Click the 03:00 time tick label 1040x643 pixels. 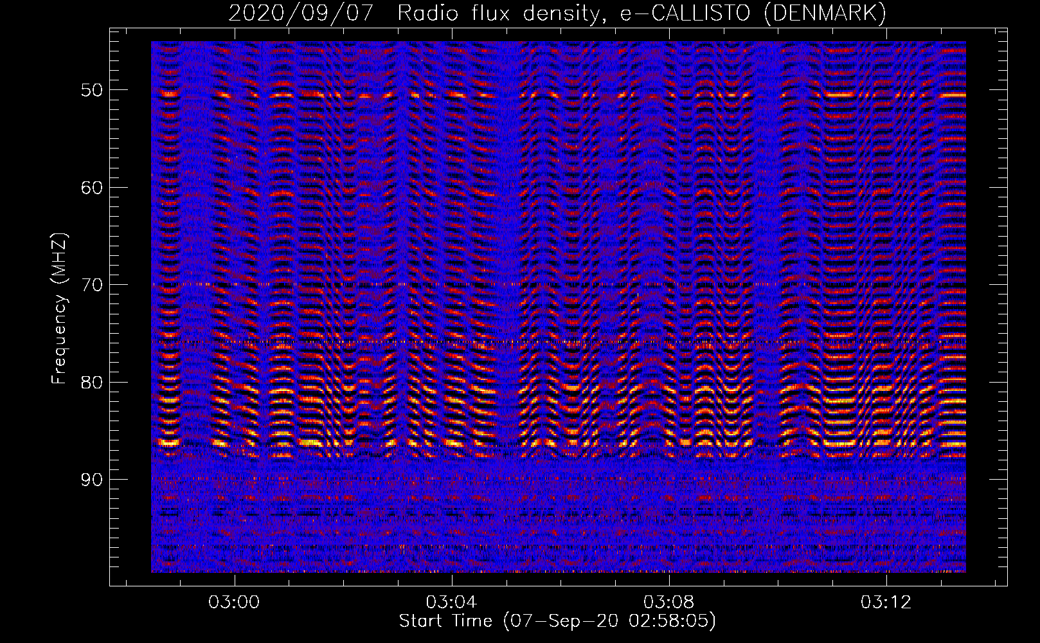coord(235,602)
